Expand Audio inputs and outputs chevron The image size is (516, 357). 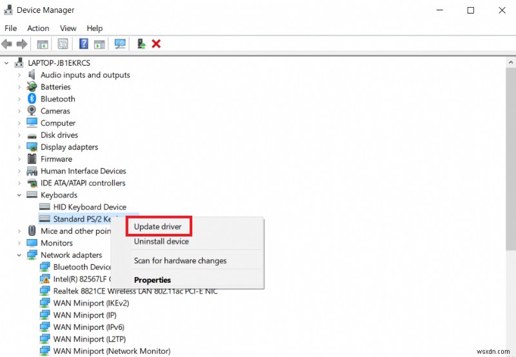pyautogui.click(x=19, y=75)
